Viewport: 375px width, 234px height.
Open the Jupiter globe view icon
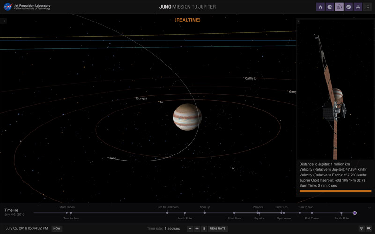(x=348, y=7)
